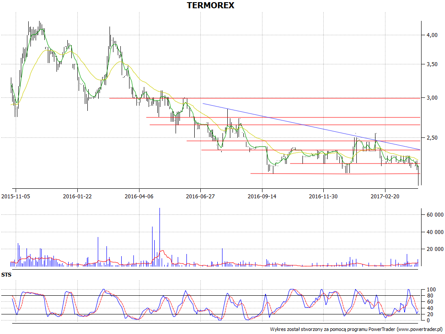Click the 2016-09-14 date label
445x334 pixels.
262,196
